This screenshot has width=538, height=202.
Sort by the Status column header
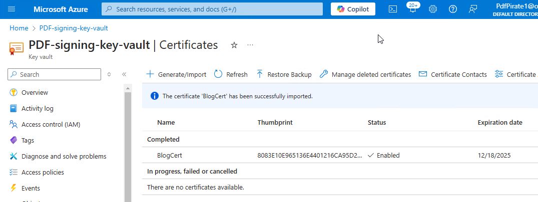pos(377,122)
